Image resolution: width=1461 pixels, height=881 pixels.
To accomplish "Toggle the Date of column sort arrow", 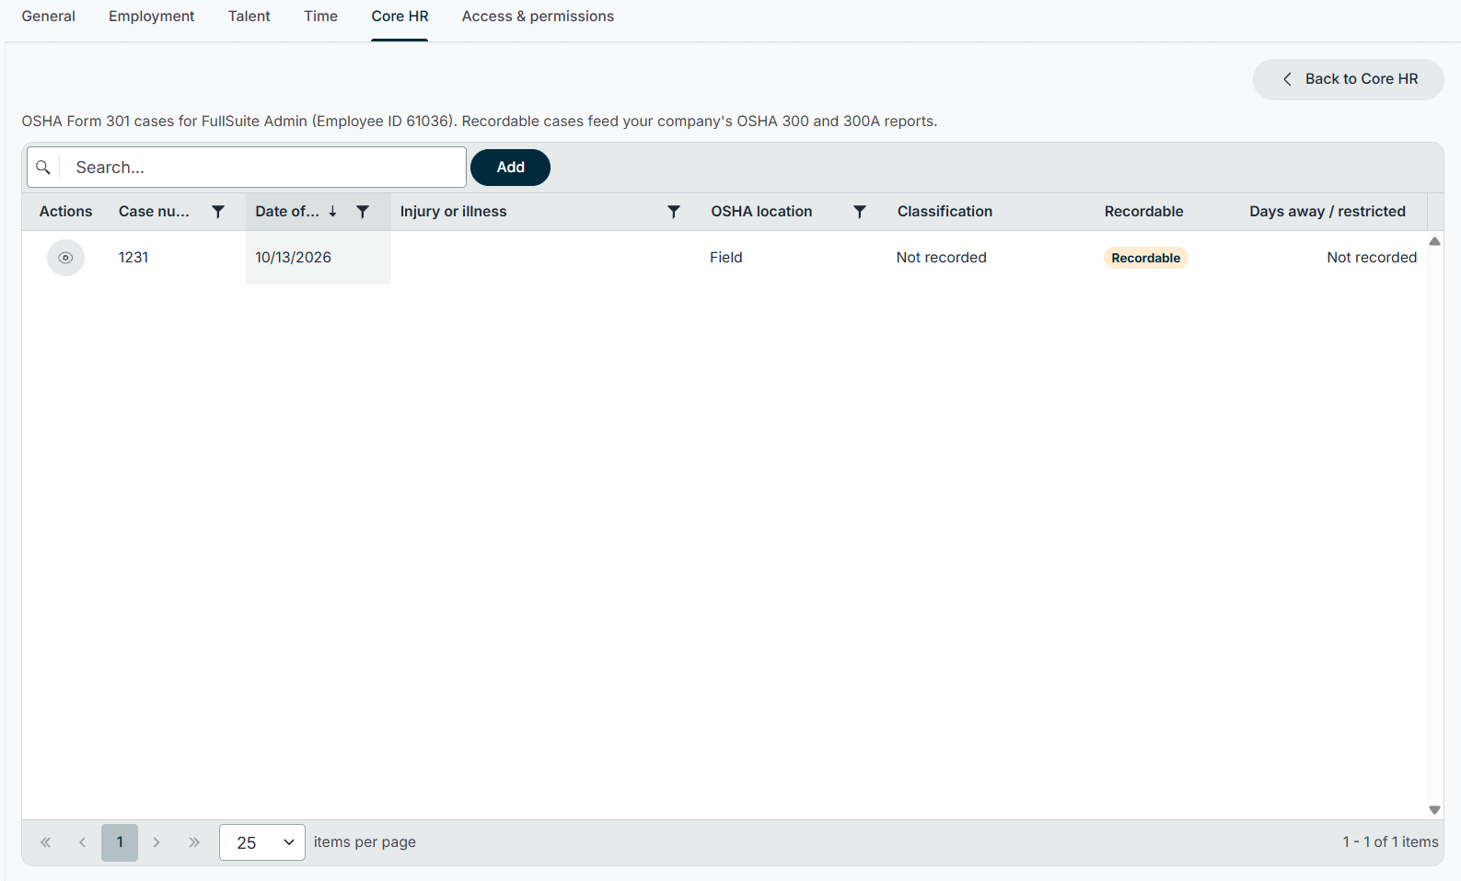I will point(332,212).
